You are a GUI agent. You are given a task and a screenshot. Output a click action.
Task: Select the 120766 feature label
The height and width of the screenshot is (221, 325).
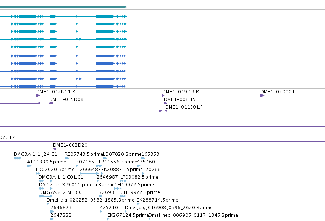152,170
